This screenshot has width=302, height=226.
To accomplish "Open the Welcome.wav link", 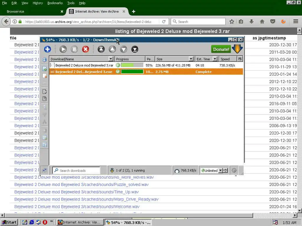I will pos(77,207).
